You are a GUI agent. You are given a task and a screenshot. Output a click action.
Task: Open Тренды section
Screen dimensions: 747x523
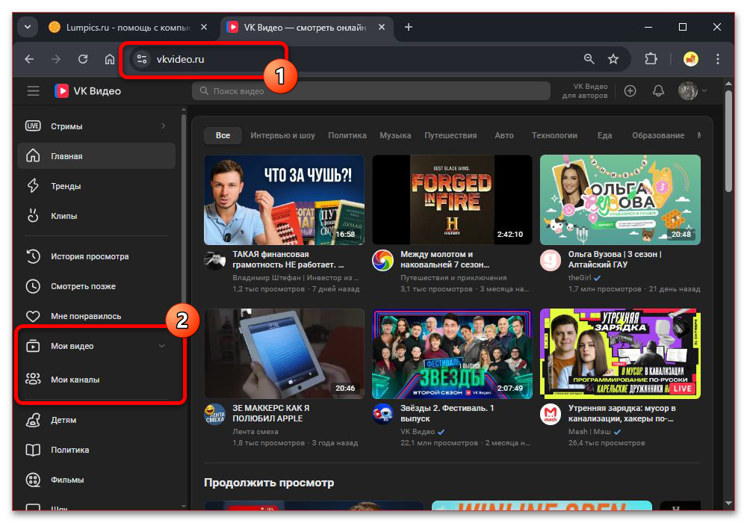pyautogui.click(x=96, y=186)
